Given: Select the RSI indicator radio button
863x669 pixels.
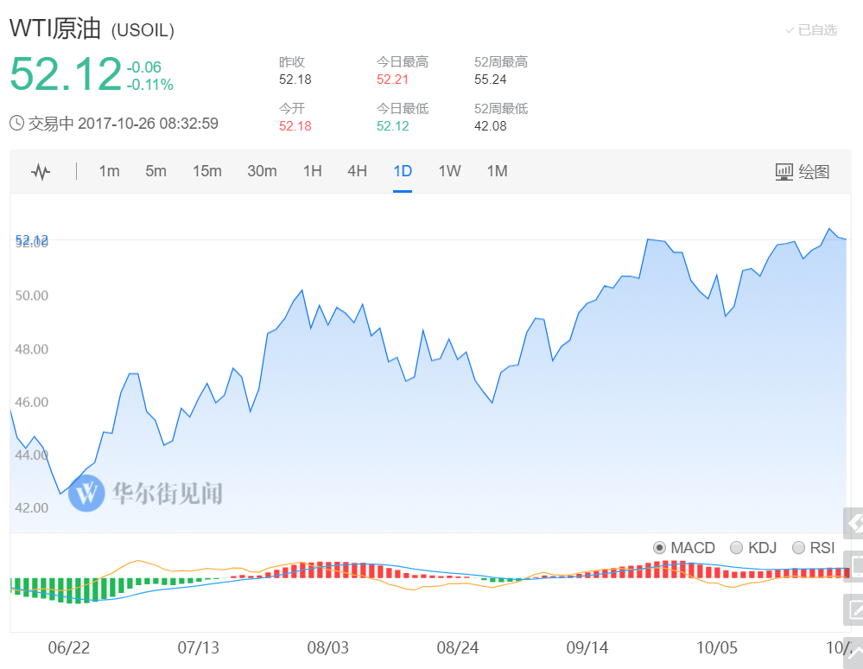Looking at the screenshot, I should pyautogui.click(x=798, y=548).
